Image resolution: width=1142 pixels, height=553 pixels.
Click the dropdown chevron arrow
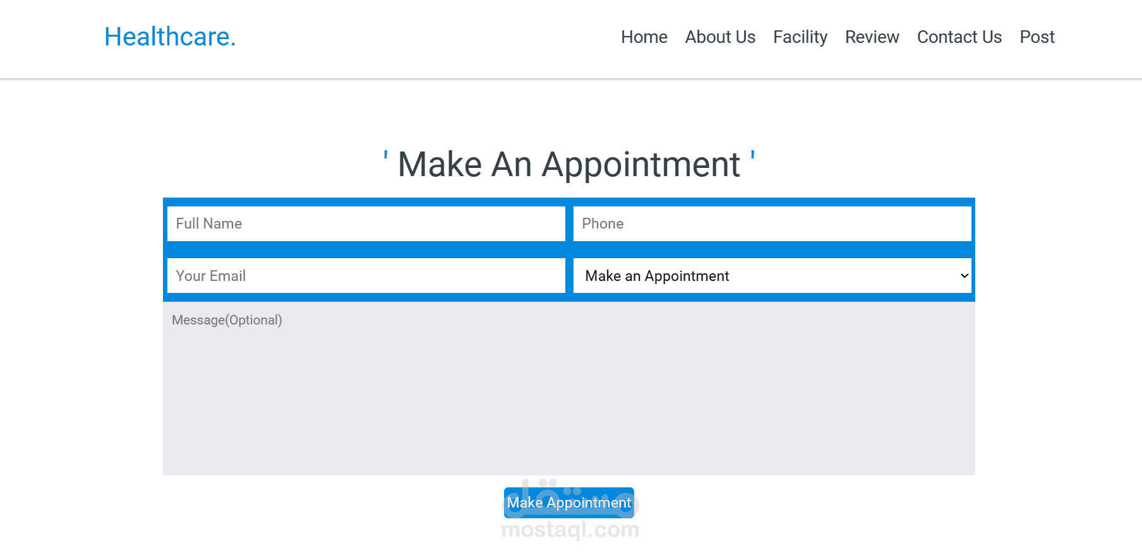point(965,276)
